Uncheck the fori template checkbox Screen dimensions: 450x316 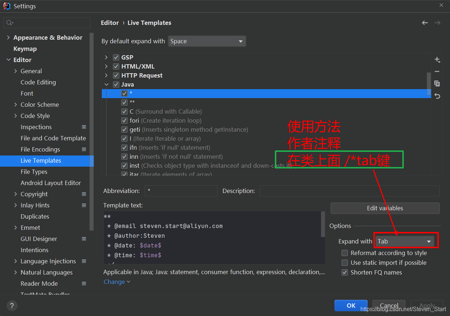click(124, 120)
